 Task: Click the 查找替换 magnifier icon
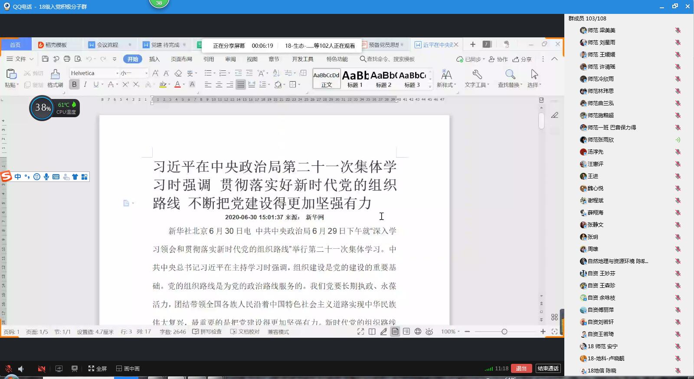[510, 74]
